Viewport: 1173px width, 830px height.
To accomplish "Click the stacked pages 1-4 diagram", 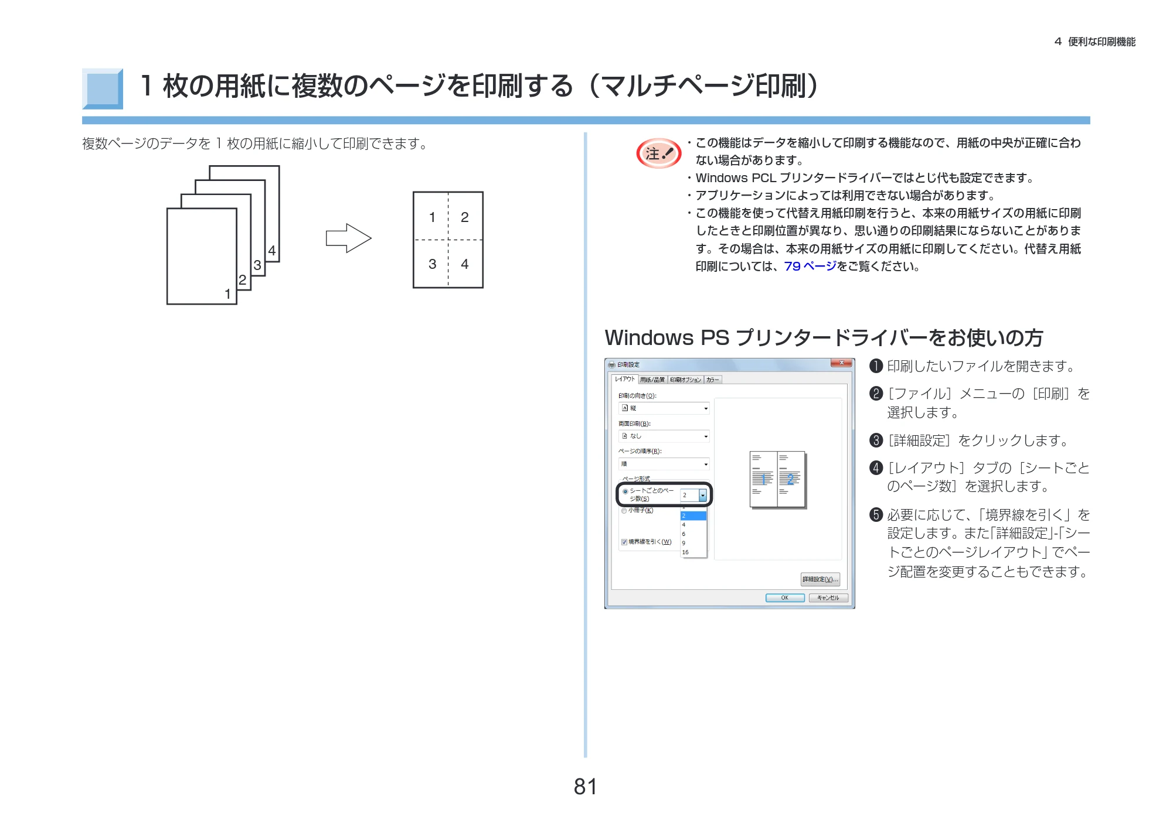I will pyautogui.click(x=223, y=235).
